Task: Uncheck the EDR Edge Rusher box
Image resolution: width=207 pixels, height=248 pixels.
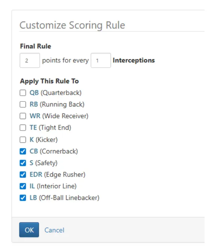Action: 23,175
